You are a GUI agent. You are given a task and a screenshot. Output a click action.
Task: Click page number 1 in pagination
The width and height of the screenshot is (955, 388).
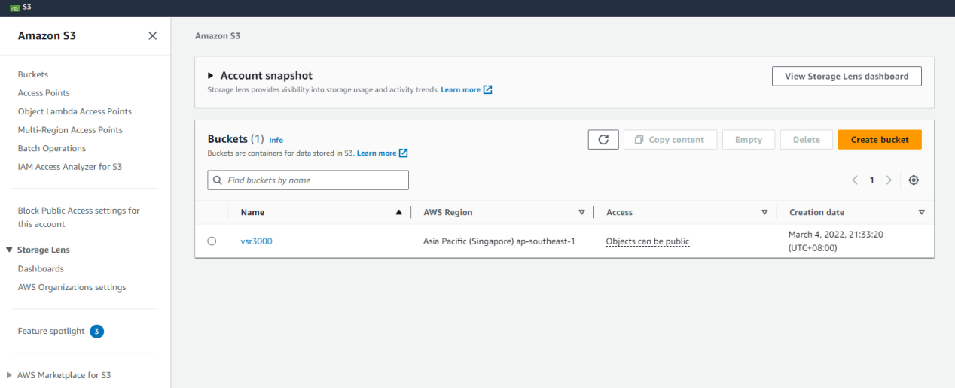[x=872, y=180]
